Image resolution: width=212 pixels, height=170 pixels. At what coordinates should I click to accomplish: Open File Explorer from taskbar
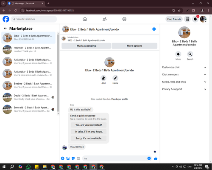(45, 167)
